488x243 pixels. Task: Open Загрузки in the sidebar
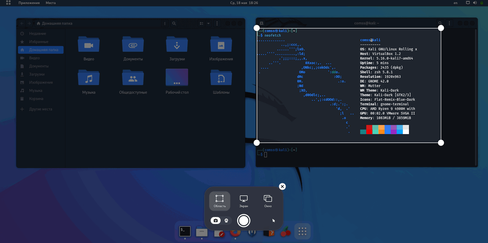(x=41, y=74)
